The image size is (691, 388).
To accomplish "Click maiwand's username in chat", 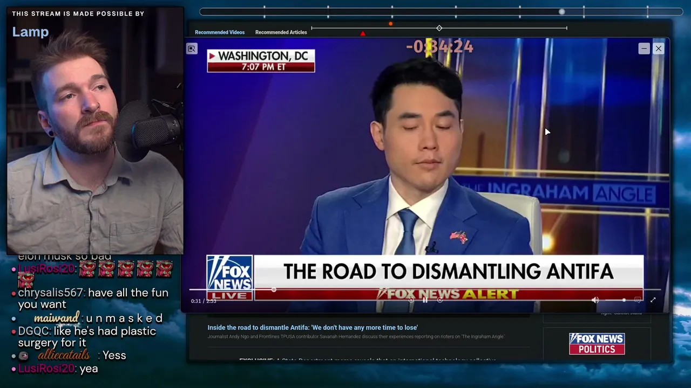I will point(56,318).
